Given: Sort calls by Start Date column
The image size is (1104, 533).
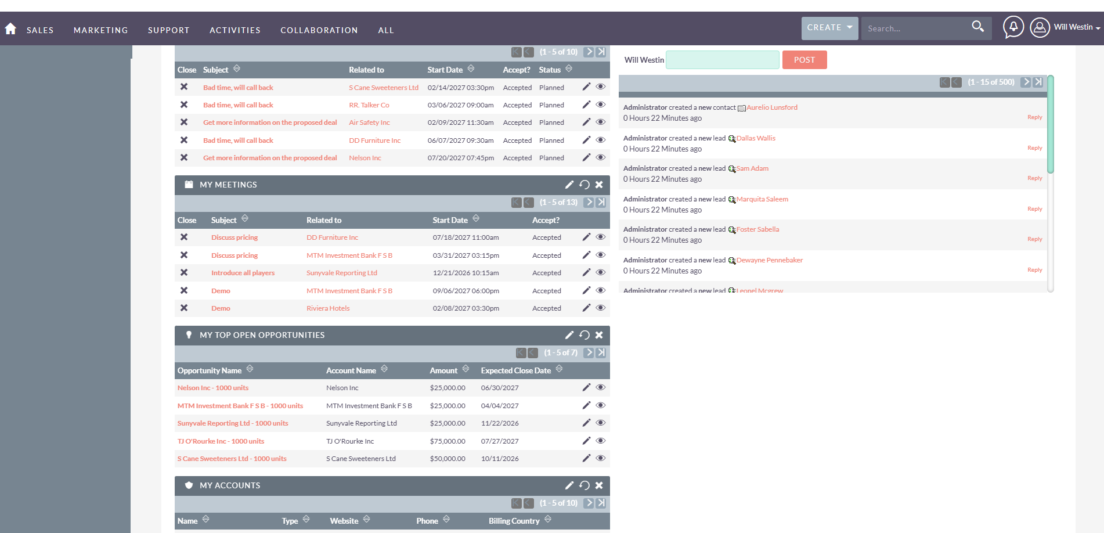Looking at the screenshot, I should pos(471,69).
